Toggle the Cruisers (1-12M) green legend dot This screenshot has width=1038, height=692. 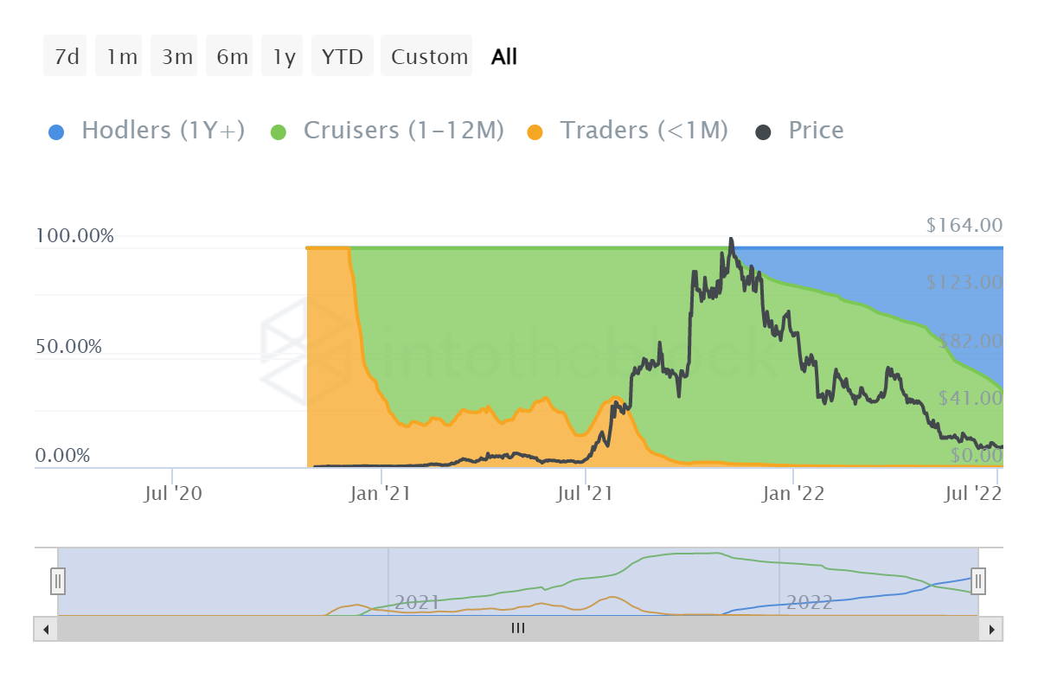[279, 132]
